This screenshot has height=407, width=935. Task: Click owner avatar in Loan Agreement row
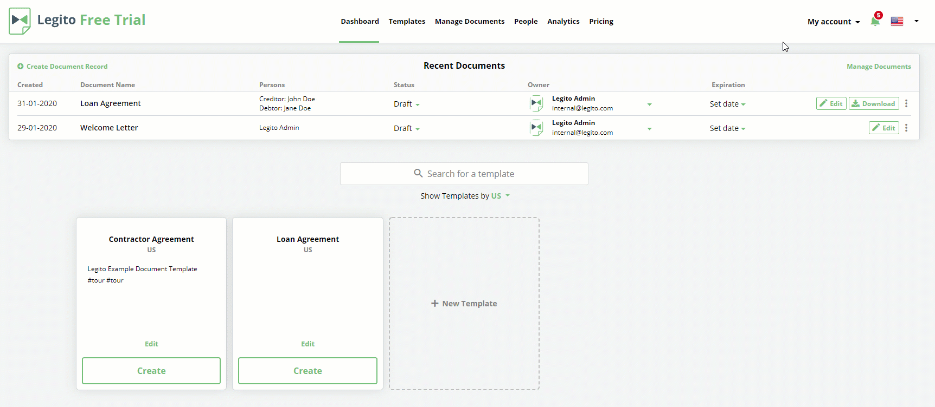click(536, 103)
